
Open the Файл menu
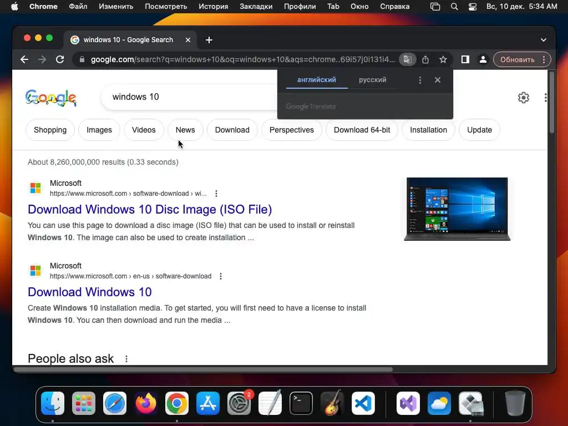coord(78,7)
